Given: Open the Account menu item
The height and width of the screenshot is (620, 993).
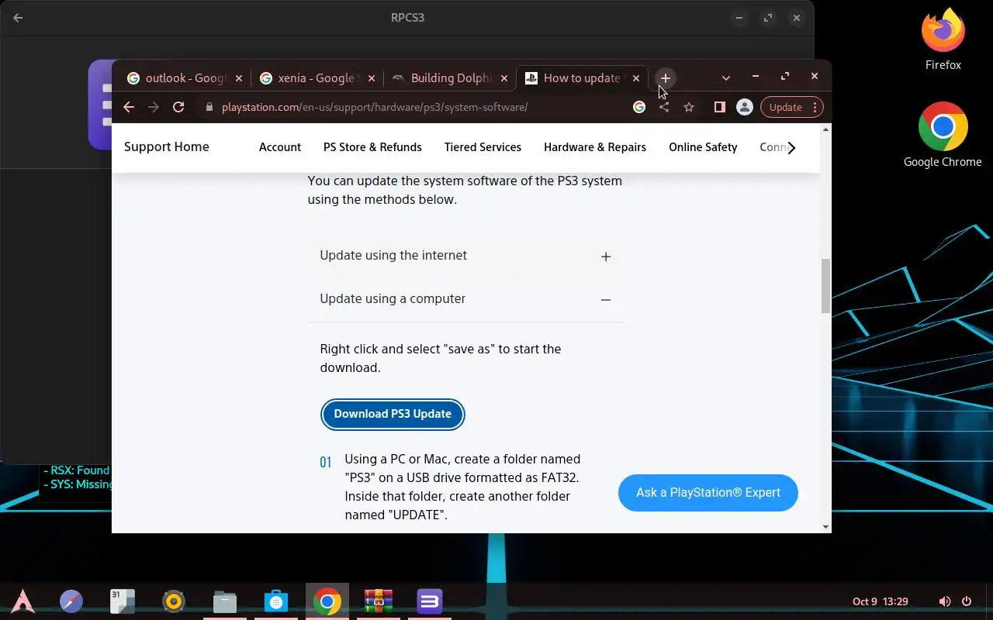Looking at the screenshot, I should (x=280, y=147).
